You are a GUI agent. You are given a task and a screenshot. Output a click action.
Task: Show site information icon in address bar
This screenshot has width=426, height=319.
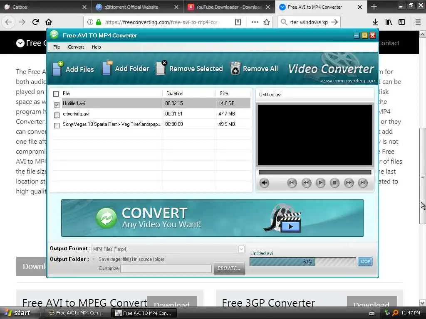[90, 22]
